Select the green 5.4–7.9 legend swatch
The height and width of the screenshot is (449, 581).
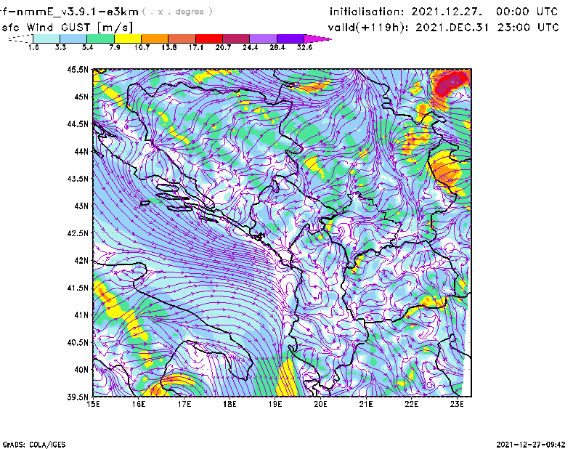click(x=100, y=39)
